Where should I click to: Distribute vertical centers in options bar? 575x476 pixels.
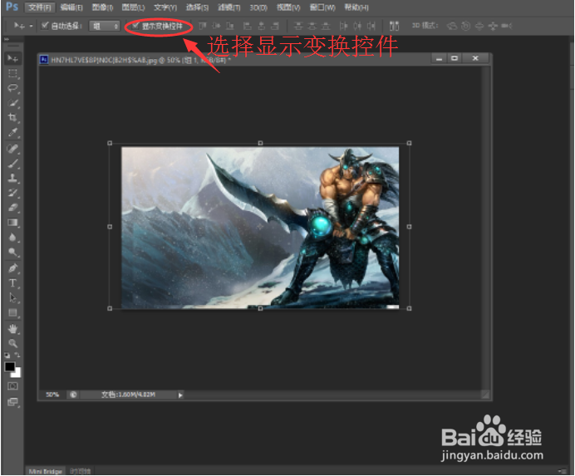(312, 26)
